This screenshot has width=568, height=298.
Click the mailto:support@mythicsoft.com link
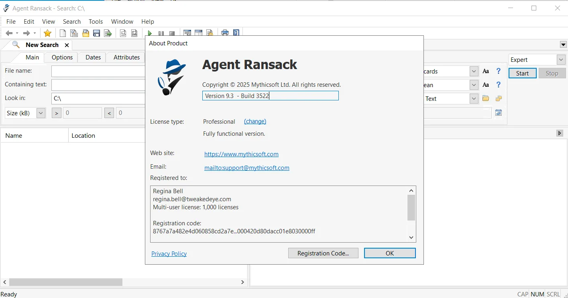[x=247, y=168]
